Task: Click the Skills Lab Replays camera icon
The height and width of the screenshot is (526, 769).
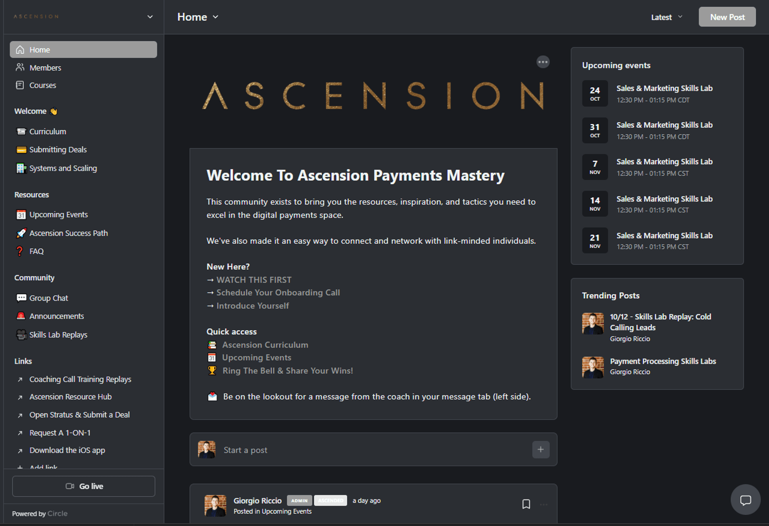Action: pyautogui.click(x=21, y=335)
